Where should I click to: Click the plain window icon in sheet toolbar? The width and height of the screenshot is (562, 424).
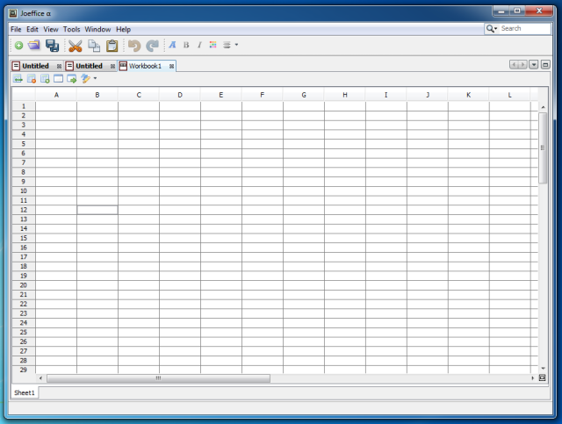[x=58, y=78]
